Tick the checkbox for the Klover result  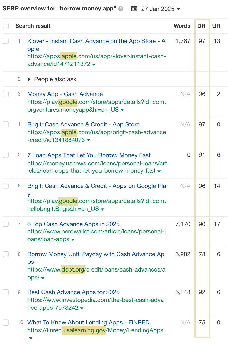pos(6,41)
